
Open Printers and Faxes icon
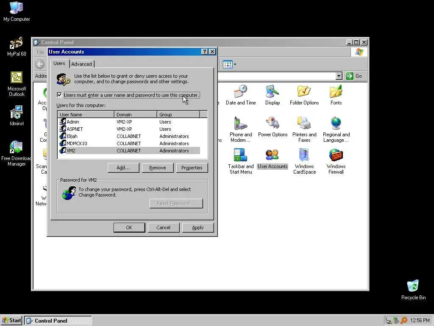click(304, 129)
